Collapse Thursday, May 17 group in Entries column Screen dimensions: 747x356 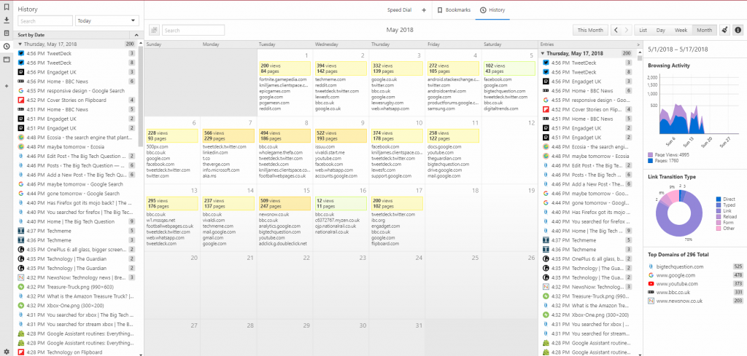tap(544, 53)
